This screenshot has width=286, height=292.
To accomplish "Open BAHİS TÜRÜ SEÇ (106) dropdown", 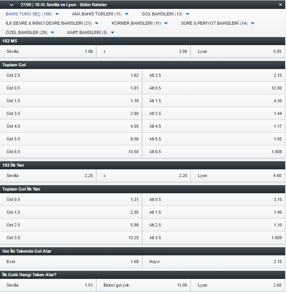I will click(x=32, y=14).
